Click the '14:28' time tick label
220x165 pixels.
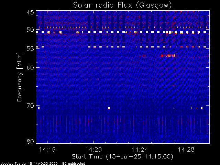(186, 150)
